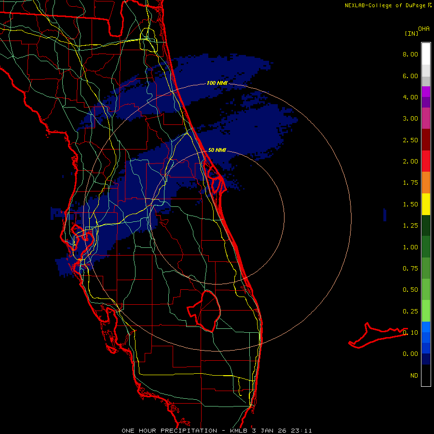Pick the yellow legend swatch
The image size is (434, 434).
pyautogui.click(x=426, y=204)
